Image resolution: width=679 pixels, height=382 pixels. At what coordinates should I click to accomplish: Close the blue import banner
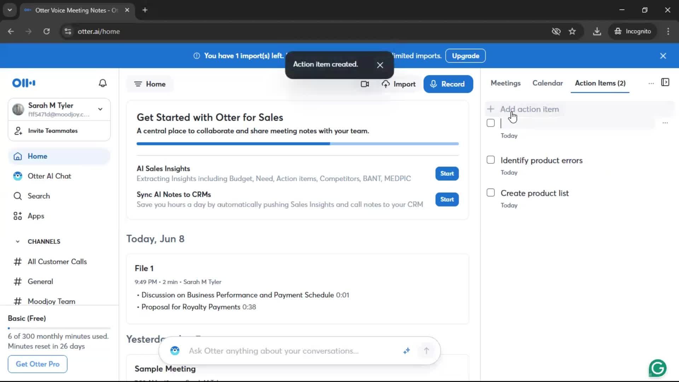click(x=663, y=56)
